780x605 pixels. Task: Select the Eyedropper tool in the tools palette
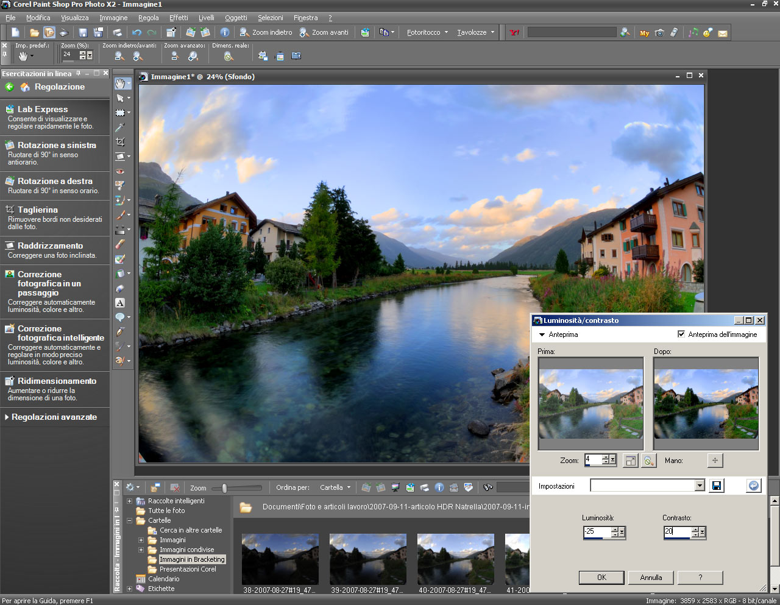click(120, 127)
